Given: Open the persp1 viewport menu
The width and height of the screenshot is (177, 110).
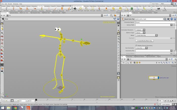Looking at the screenshot, I should (106, 22).
